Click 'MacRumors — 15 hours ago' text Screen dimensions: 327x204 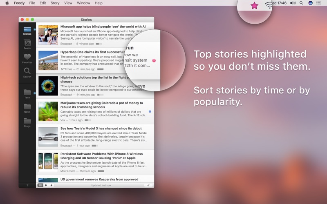[x=78, y=171]
